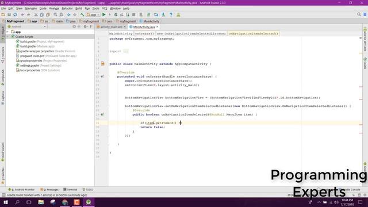
Task: Click the Android Studio taskbar icon
Action: coord(89,202)
